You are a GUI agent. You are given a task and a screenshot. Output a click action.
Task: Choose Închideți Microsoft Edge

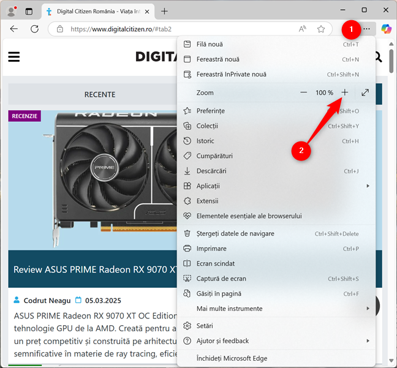tap(276, 358)
